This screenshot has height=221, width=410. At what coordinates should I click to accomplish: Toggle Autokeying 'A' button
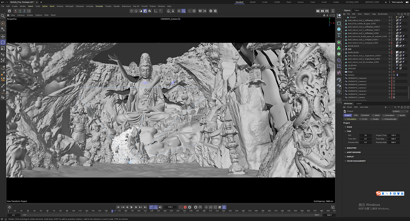(185, 207)
